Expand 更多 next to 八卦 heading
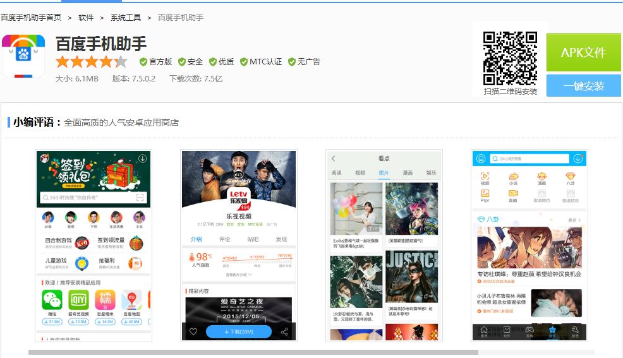The height and width of the screenshot is (358, 623). (x=574, y=220)
